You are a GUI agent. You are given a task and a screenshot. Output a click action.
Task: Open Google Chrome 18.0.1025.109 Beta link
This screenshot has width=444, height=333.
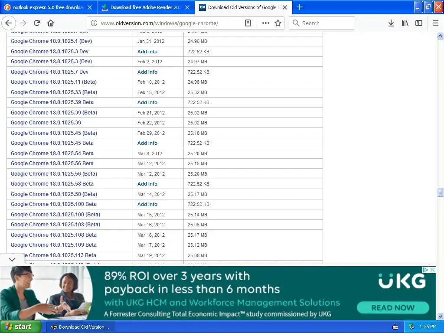tap(53, 245)
